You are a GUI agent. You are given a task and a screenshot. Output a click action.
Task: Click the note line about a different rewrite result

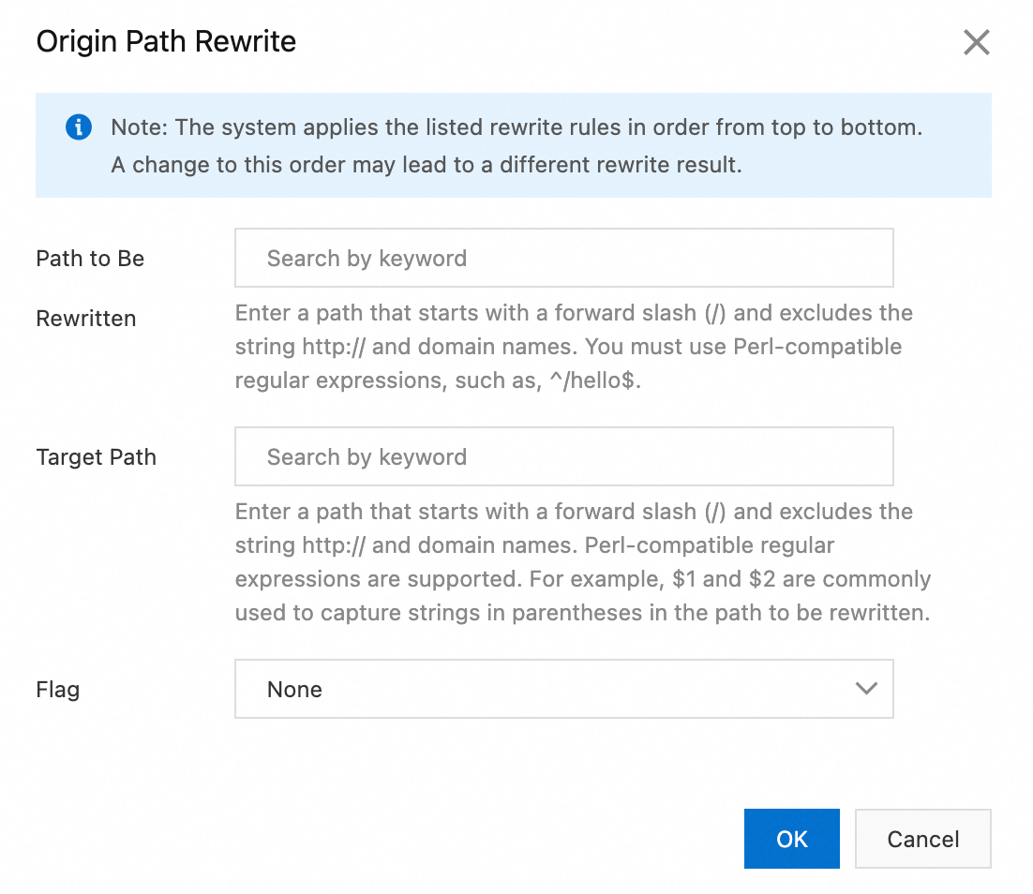coord(427,165)
